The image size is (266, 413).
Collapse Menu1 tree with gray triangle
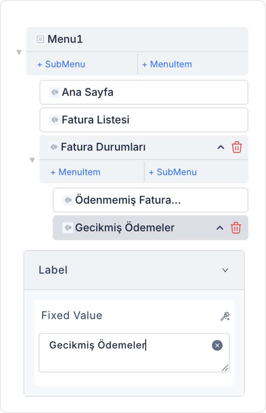(19, 52)
